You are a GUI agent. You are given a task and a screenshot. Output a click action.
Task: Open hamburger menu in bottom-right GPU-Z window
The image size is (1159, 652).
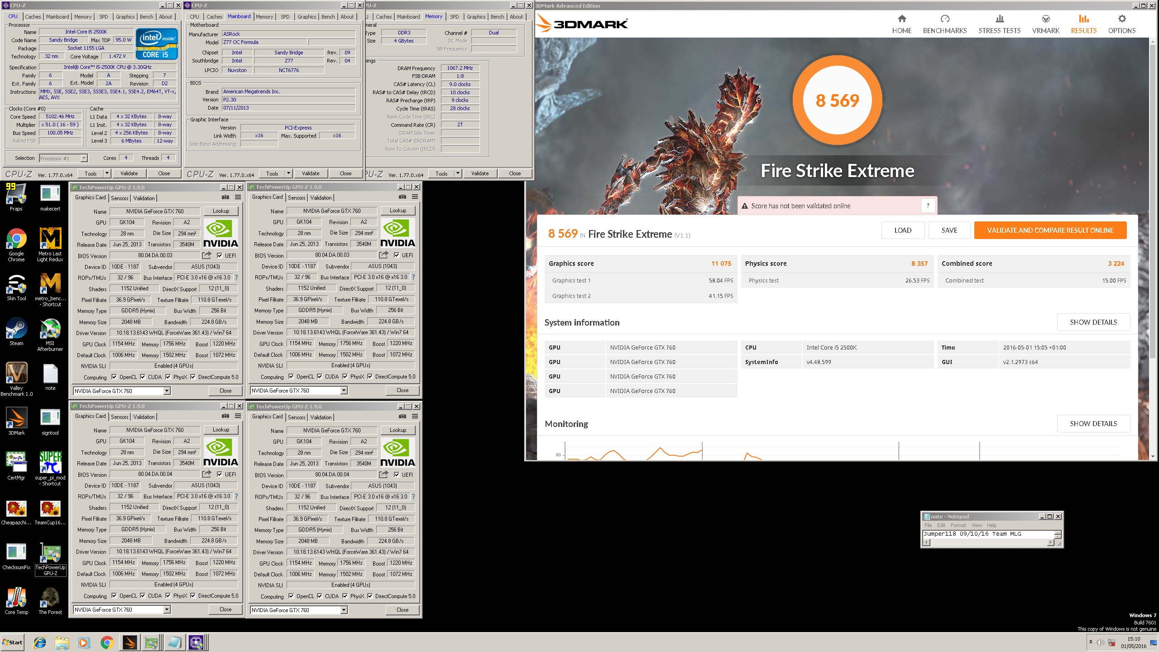coord(415,417)
